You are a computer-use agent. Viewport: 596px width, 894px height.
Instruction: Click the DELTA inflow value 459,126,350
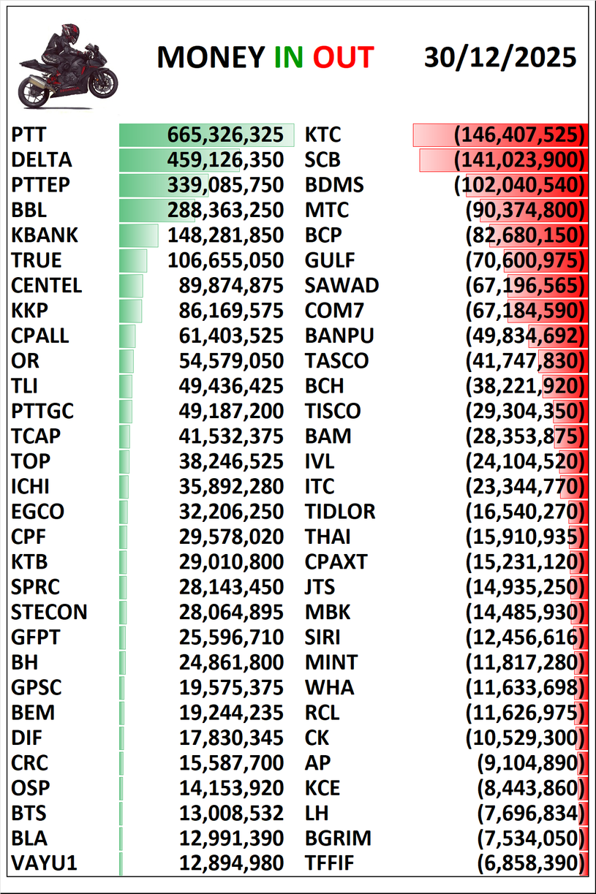click(225, 160)
